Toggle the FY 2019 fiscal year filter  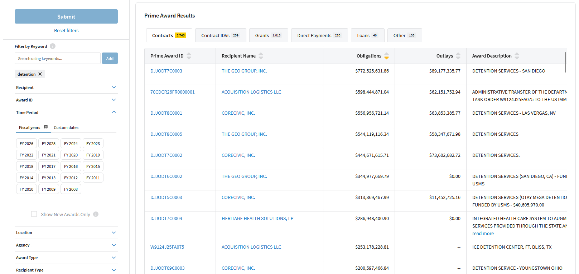tap(93, 155)
